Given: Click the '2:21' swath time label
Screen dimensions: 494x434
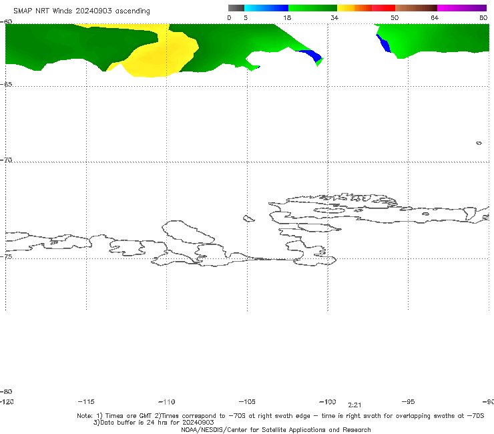Looking at the screenshot, I should tap(354, 405).
